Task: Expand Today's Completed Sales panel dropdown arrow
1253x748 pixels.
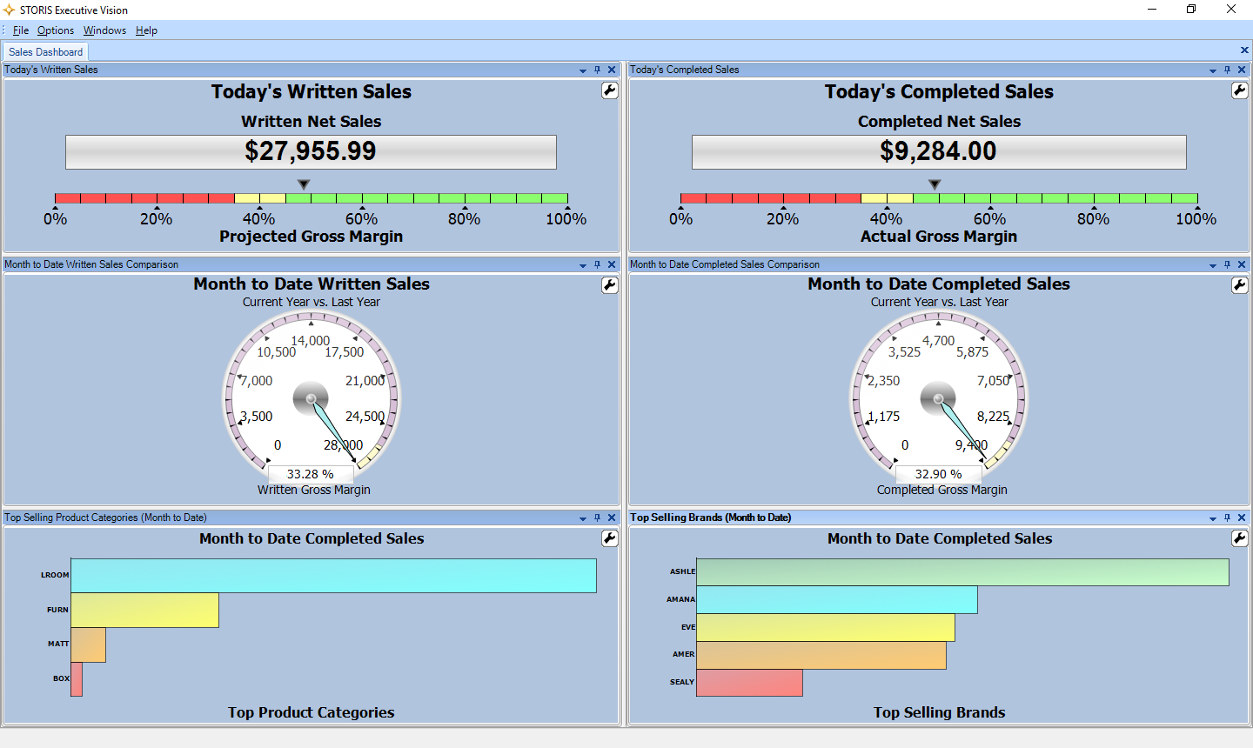Action: coord(1213,70)
